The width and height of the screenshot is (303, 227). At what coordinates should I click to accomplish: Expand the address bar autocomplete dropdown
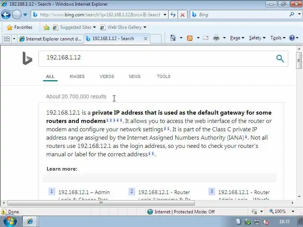(165, 15)
